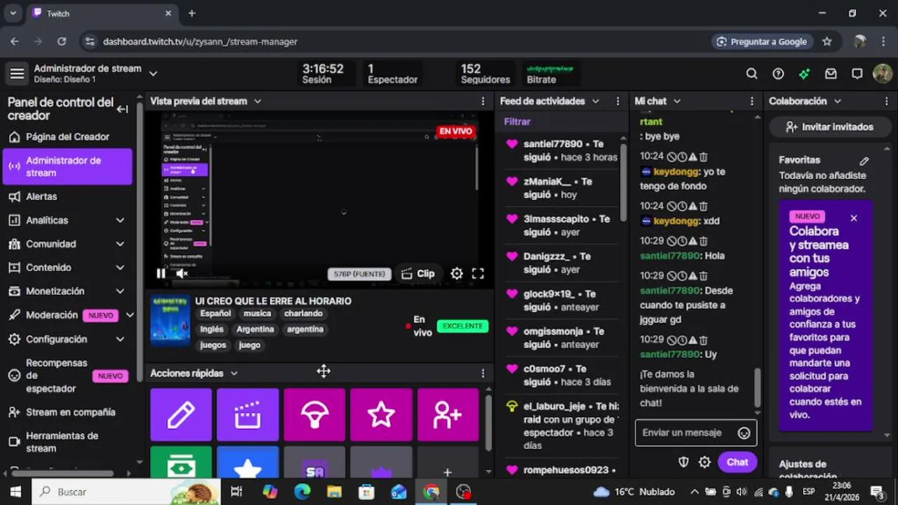Screen dimensions: 898x505
Task: Open File Explorer from the taskbar
Action: tap(335, 492)
